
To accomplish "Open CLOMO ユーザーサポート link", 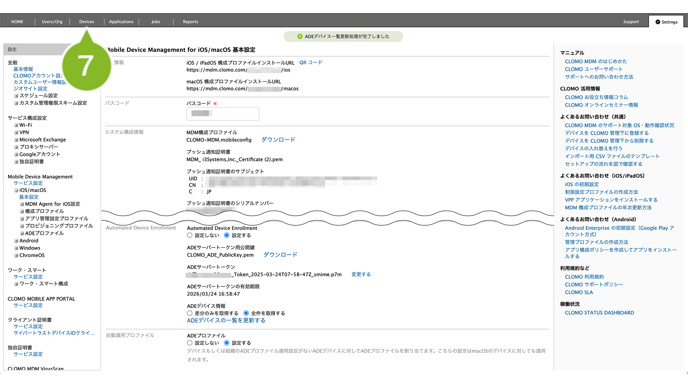I will coord(594,69).
